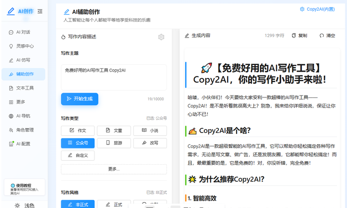347x208 pixels.
Task: Open 角色管理 in the sidebar
Action: [x=23, y=130]
